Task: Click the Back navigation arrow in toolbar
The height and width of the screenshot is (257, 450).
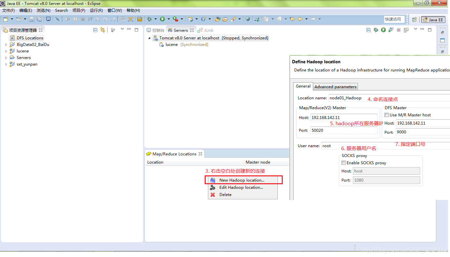Action: point(300,19)
